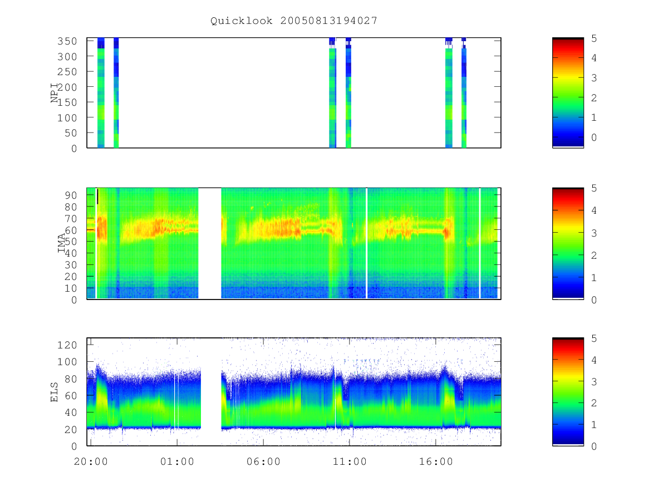
Task: Click the NPI y-axis label
Action: point(55,93)
